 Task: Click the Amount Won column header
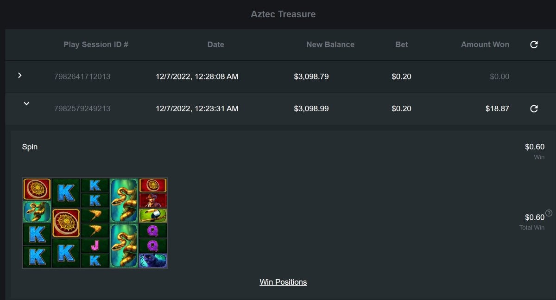[485, 45]
